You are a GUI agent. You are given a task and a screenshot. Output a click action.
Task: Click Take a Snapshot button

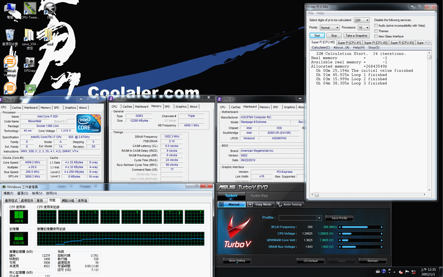[356, 36]
